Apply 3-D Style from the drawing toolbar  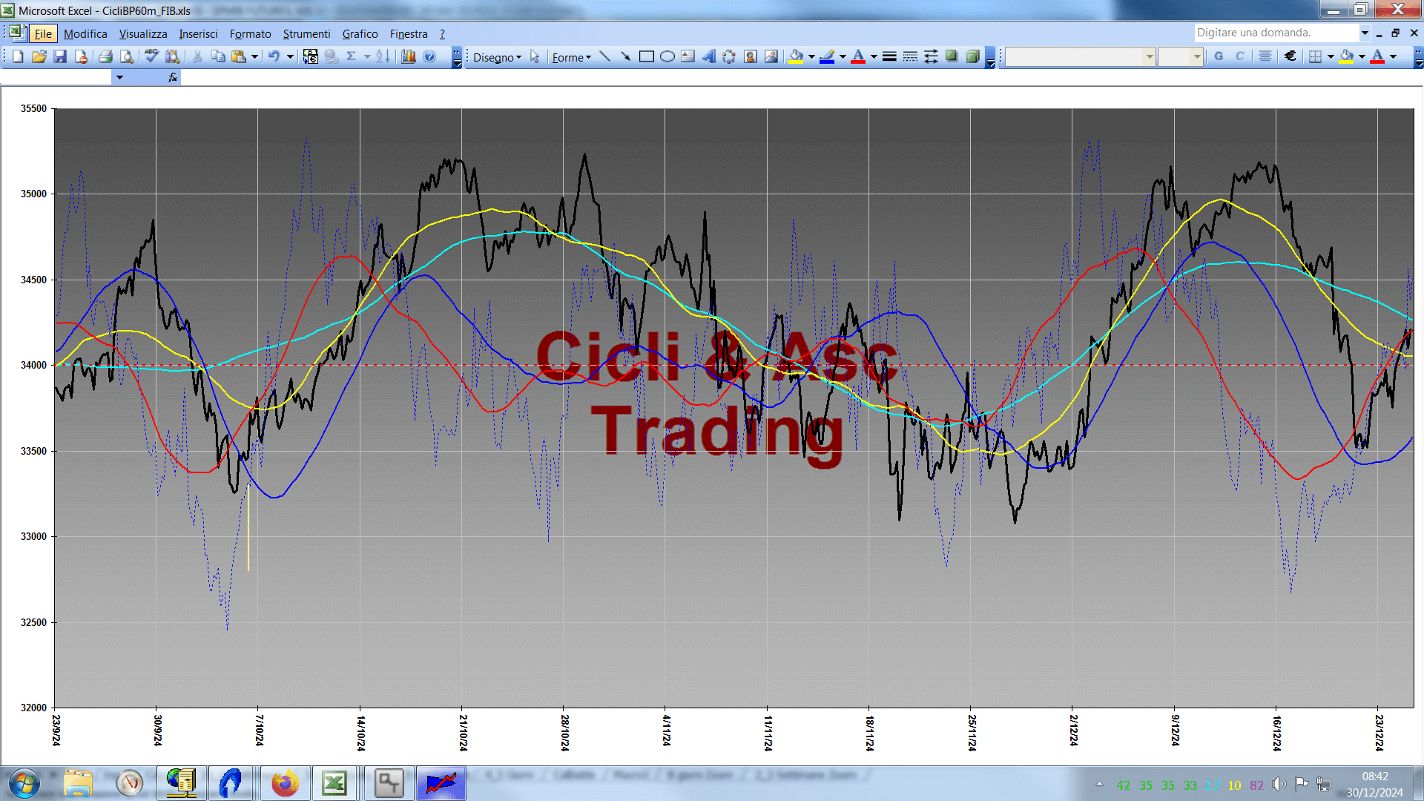click(972, 56)
